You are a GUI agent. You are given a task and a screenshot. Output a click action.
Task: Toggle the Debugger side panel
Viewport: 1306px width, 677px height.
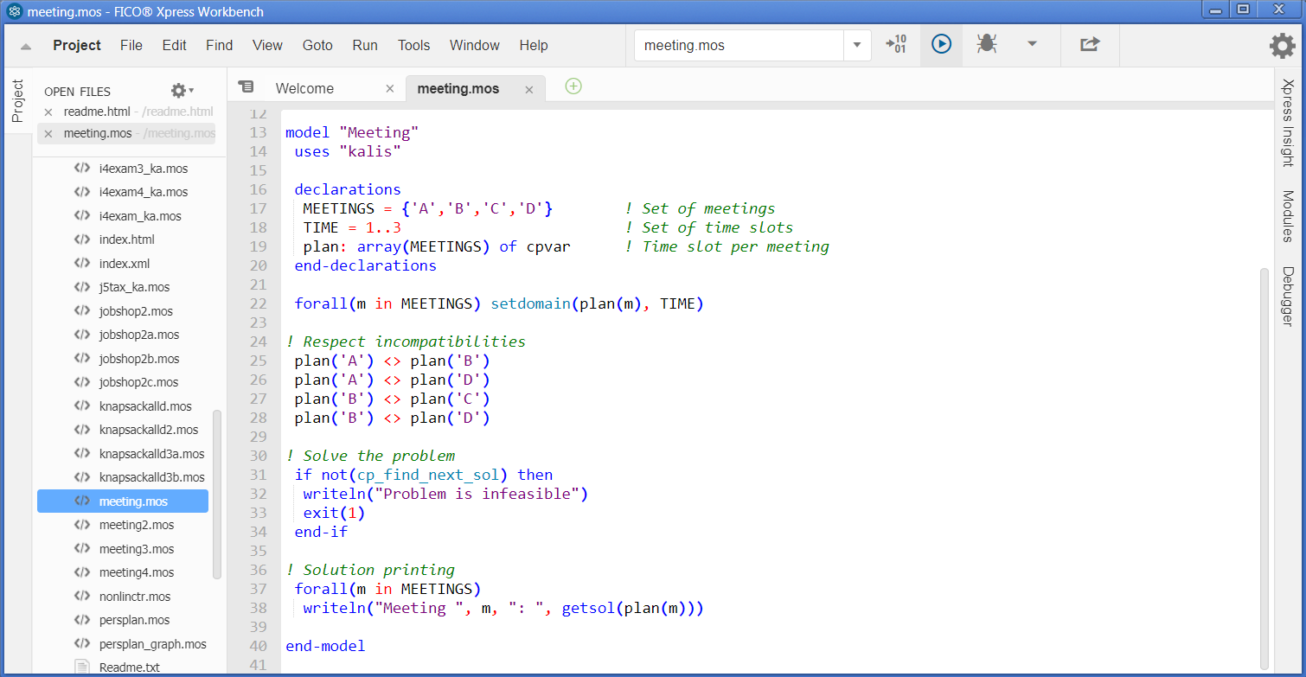(x=1288, y=297)
